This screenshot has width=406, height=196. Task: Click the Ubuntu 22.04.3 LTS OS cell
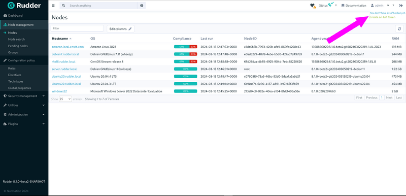coord(104,84)
